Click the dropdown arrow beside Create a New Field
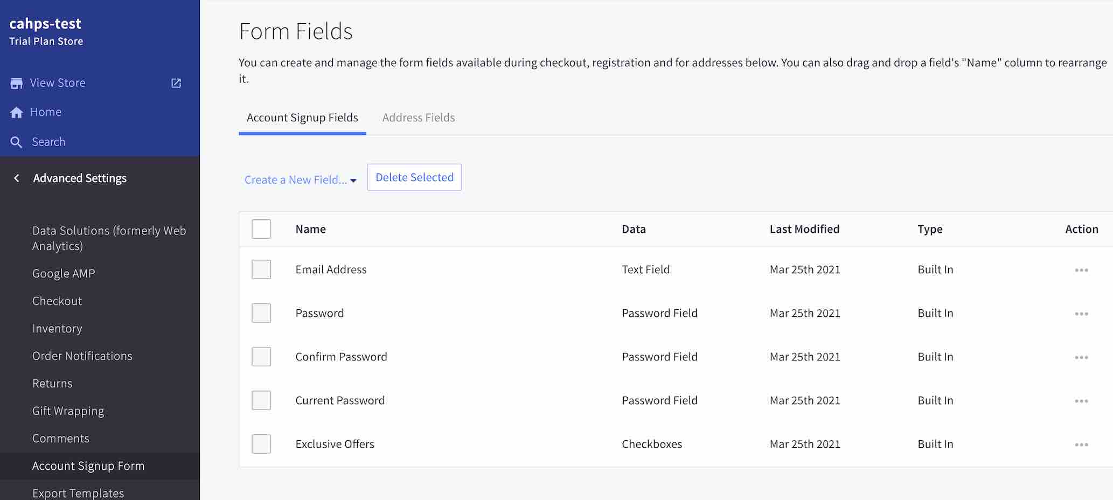Screen dimensions: 1113x500 tap(353, 180)
